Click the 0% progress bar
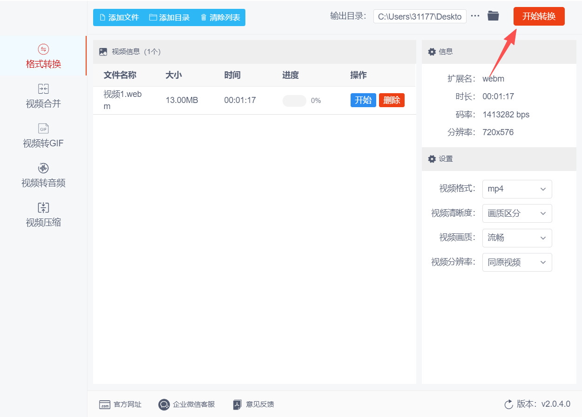The width and height of the screenshot is (582, 417). pyautogui.click(x=294, y=101)
